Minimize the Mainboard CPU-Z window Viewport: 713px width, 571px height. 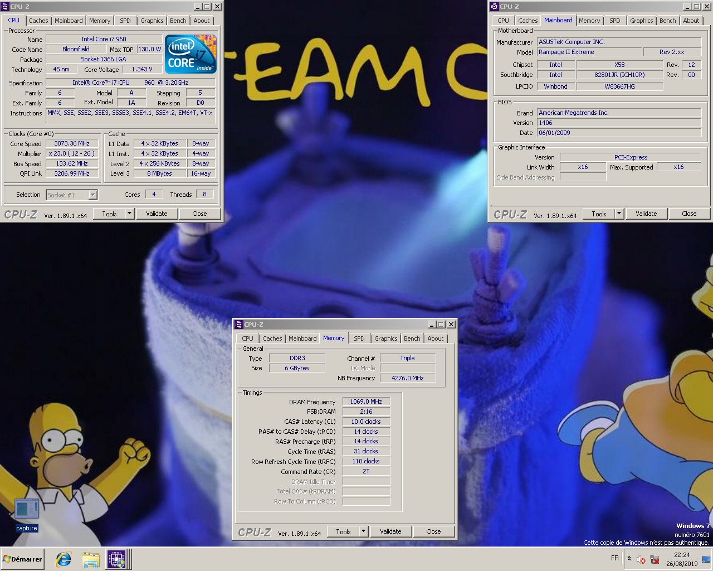point(687,7)
